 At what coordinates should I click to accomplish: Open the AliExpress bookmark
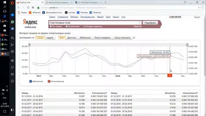tap(35, 13)
